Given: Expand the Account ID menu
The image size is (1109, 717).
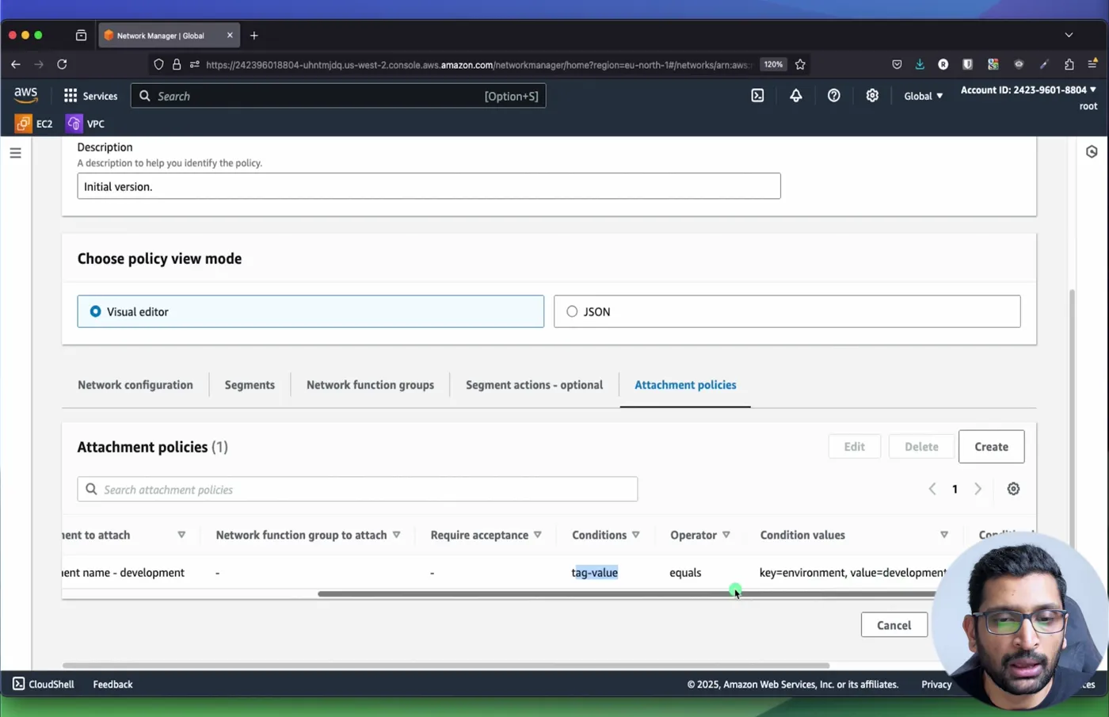Looking at the screenshot, I should click(x=1028, y=90).
